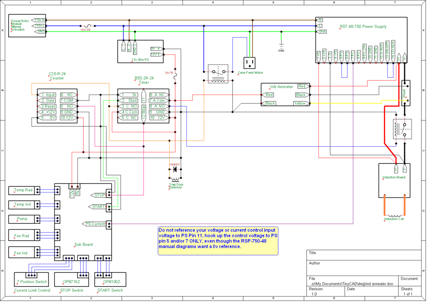Click the 12V pin atop Sub Board

(72, 193)
